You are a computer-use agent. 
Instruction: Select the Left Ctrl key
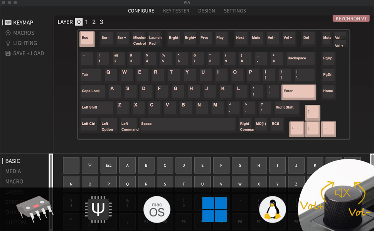coord(89,124)
